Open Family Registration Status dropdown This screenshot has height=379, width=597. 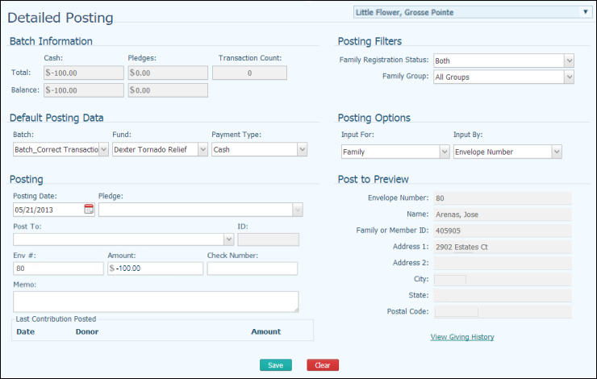(x=569, y=60)
